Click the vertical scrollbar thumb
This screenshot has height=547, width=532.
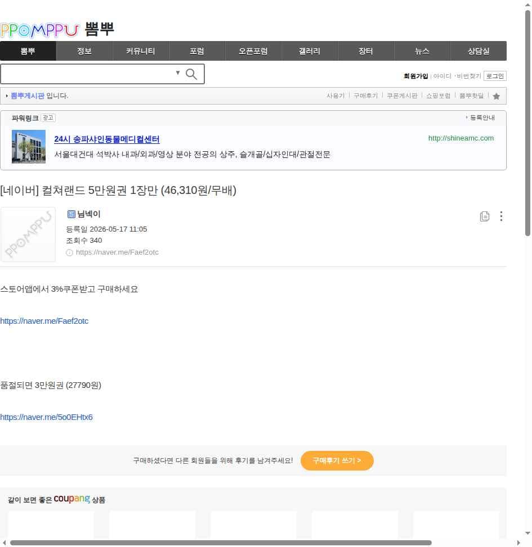tap(527, 124)
